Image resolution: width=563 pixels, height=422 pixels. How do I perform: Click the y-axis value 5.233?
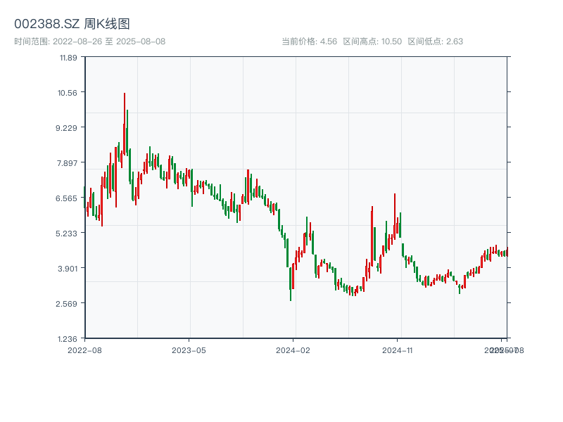66,234
